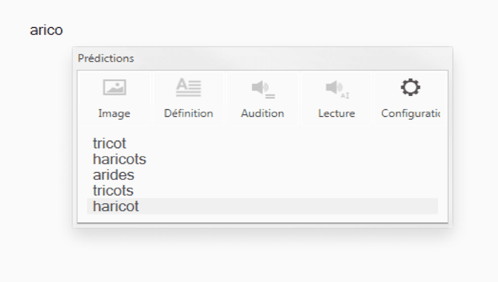Pick the 'arides' prediction

(x=113, y=175)
